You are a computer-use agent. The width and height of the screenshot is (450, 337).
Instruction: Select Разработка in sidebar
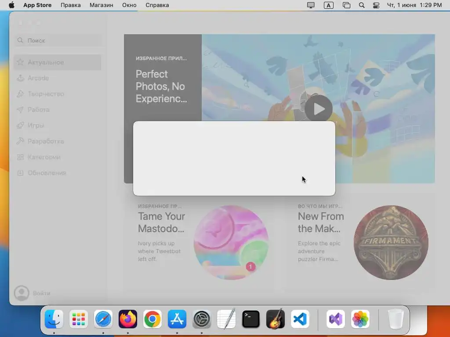58,141
